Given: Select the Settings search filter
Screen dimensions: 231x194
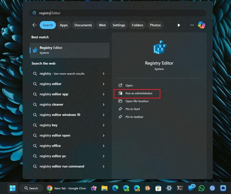Looking at the screenshot, I should (119, 25).
